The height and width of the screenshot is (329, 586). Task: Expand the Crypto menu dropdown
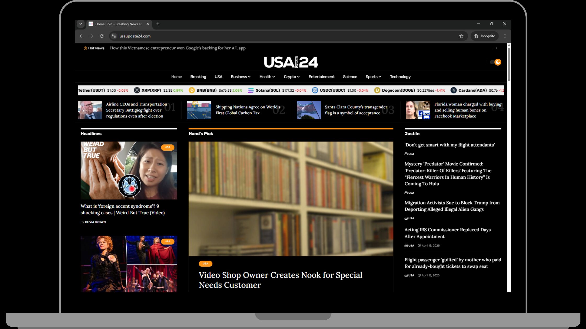click(x=291, y=77)
